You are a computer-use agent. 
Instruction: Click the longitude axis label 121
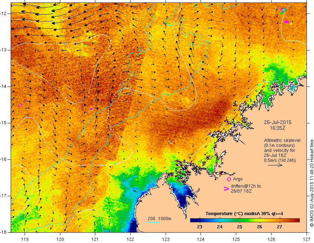click(x=95, y=239)
